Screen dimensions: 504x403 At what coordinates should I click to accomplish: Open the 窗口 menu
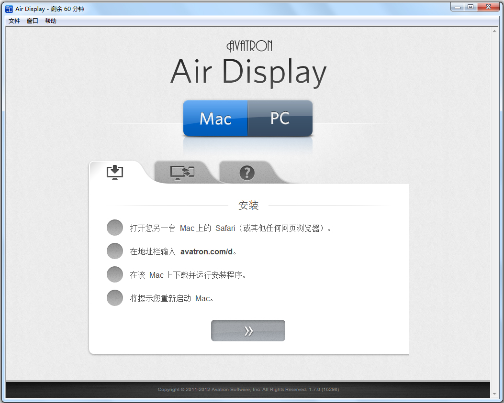pyautogui.click(x=33, y=21)
